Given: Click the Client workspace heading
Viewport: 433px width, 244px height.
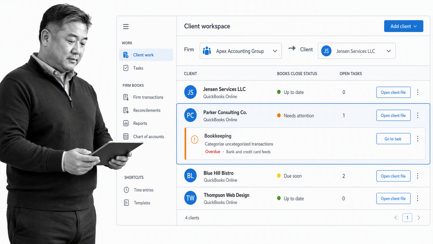Looking at the screenshot, I should coord(207,26).
